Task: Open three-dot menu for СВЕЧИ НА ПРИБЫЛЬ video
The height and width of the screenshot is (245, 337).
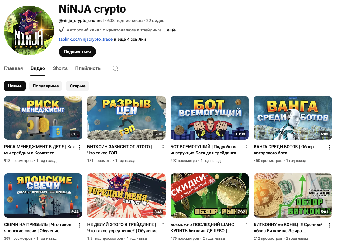Action: coord(80,225)
